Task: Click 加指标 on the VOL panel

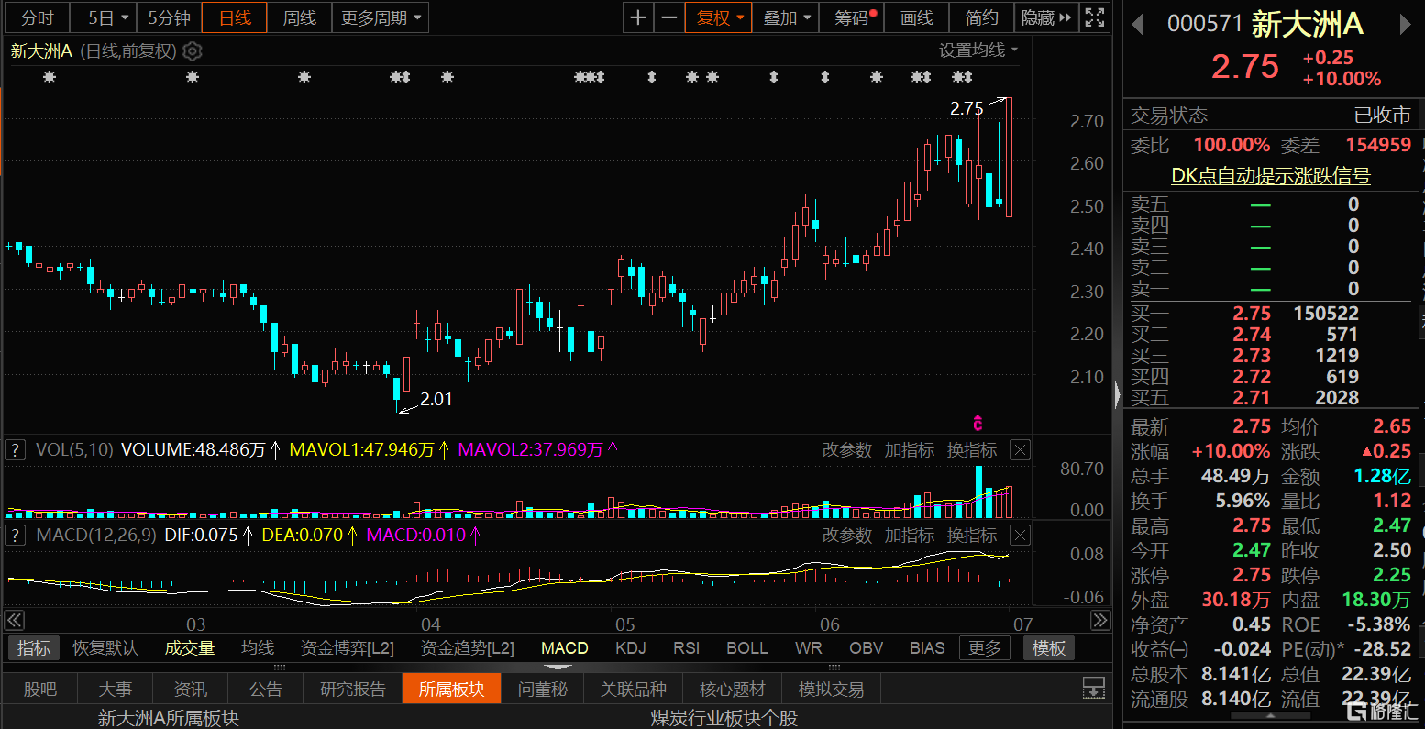Action: [x=910, y=450]
